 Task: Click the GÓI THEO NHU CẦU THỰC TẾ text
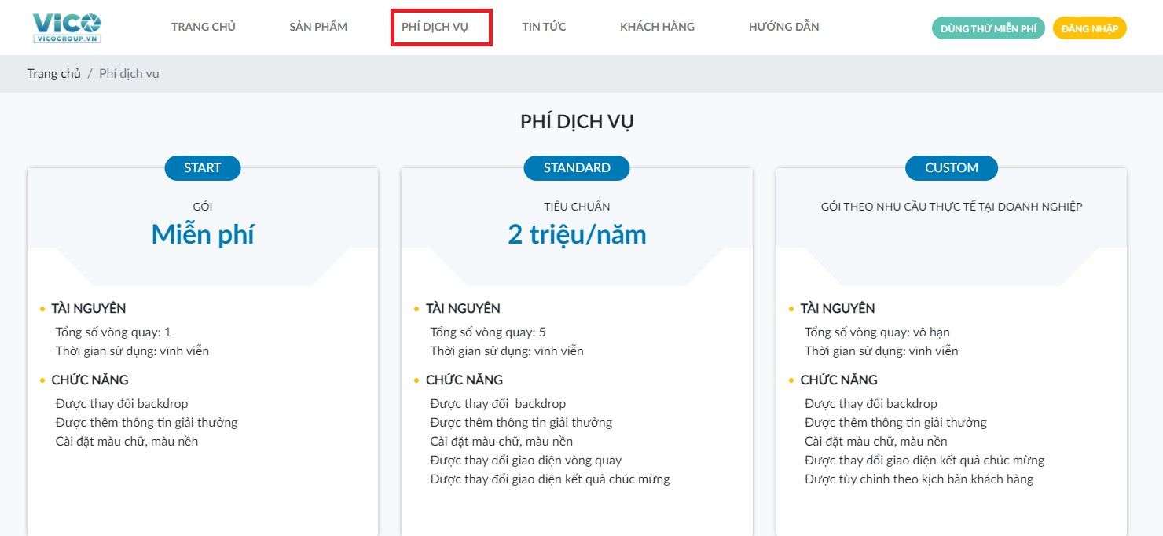click(x=951, y=207)
